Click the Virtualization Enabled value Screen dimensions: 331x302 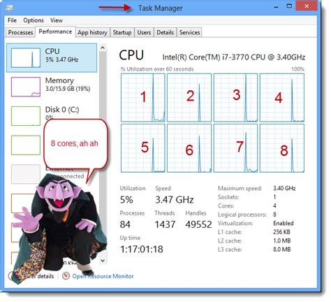[284, 223]
